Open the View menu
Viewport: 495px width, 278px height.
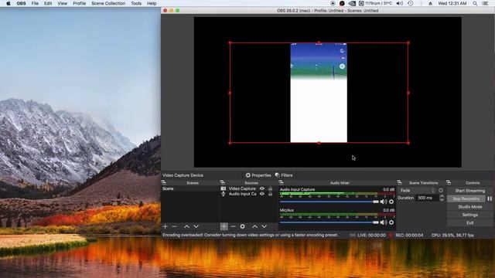click(x=62, y=3)
